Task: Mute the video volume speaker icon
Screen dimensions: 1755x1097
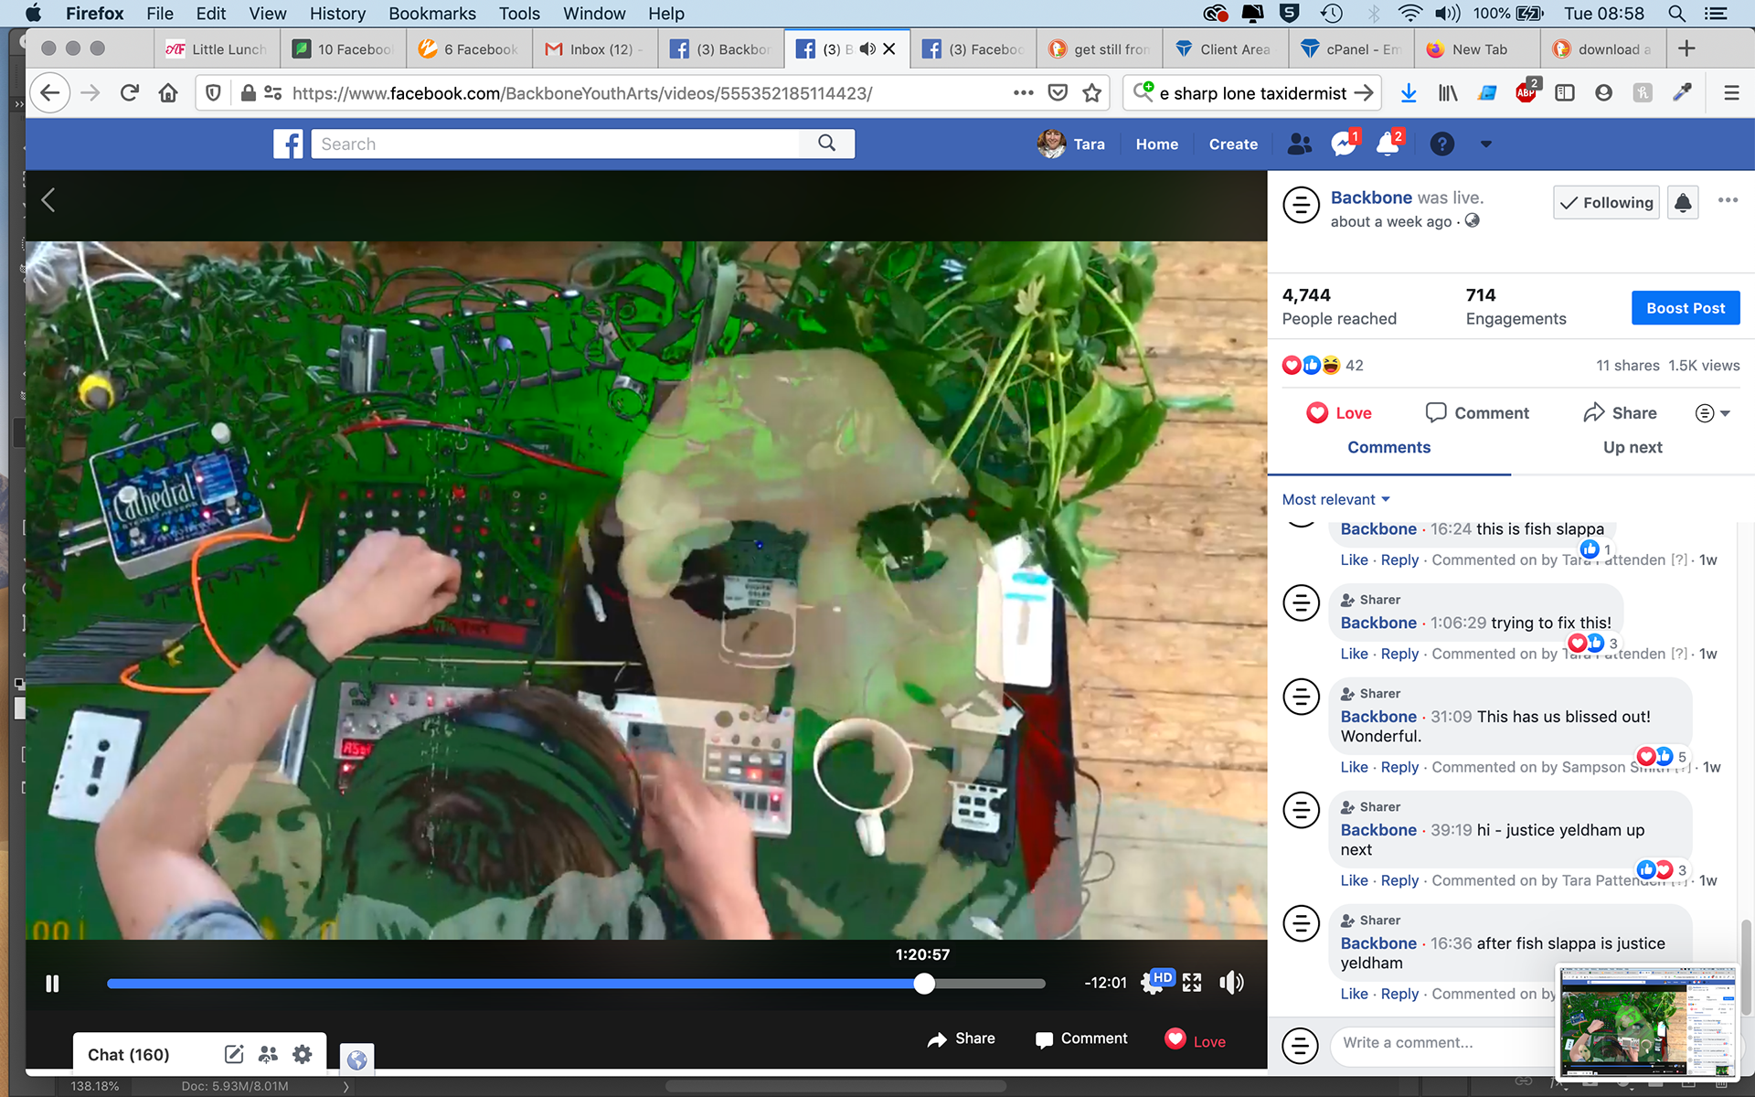Action: tap(1231, 983)
